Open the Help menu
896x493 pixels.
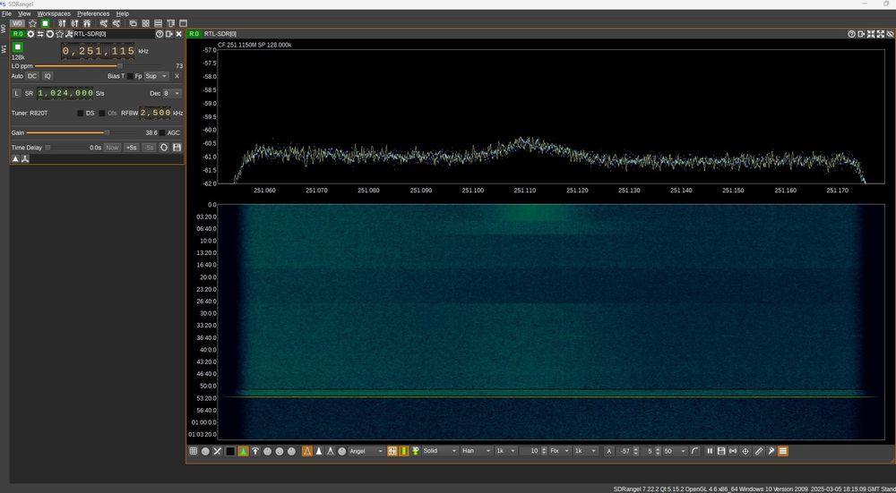click(x=122, y=13)
